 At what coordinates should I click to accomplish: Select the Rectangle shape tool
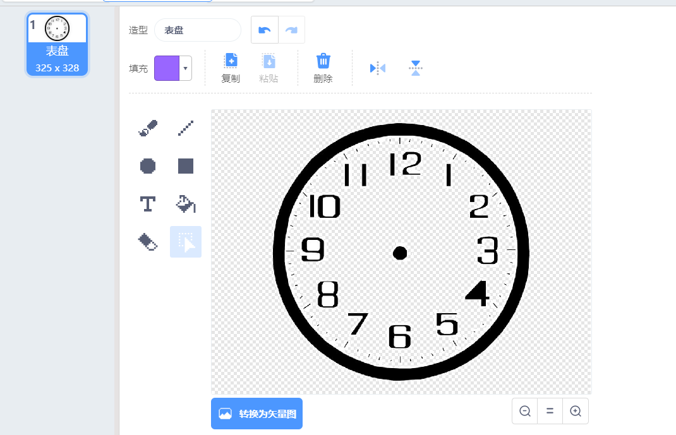[x=186, y=166]
